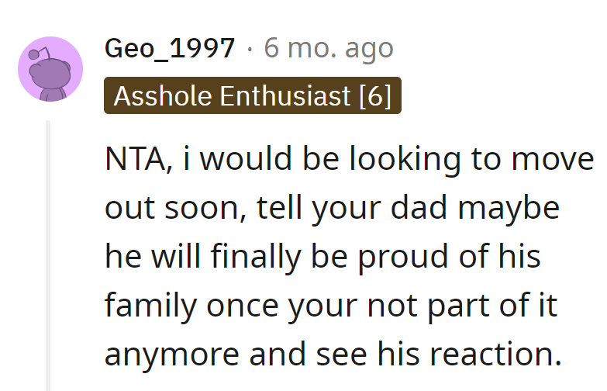Click the dot separator before the timestamp
The height and width of the screenshot is (391, 607).
pos(249,48)
